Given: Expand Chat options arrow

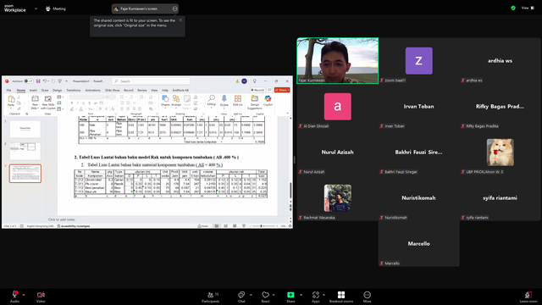Looking at the screenshot, I should (x=251, y=295).
